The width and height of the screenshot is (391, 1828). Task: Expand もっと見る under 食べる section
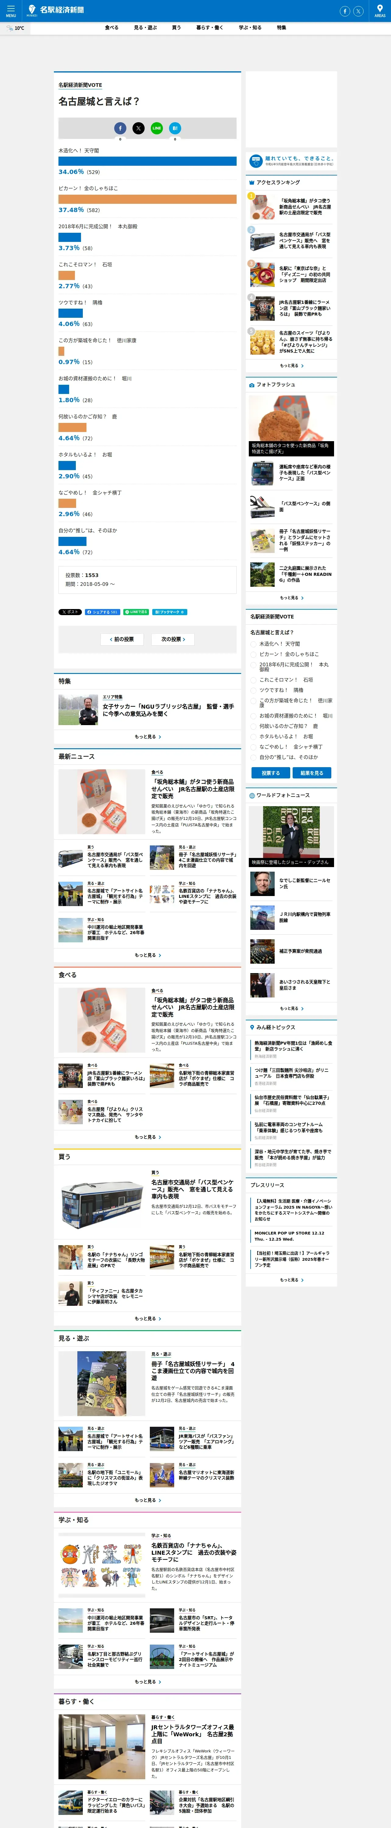pyautogui.click(x=148, y=1137)
